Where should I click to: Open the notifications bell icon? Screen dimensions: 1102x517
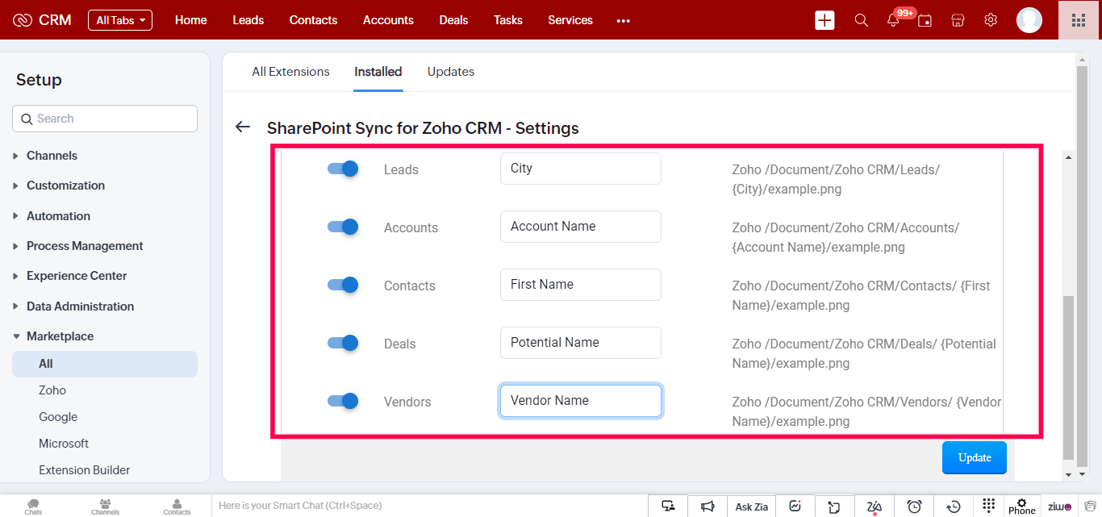pyautogui.click(x=893, y=21)
